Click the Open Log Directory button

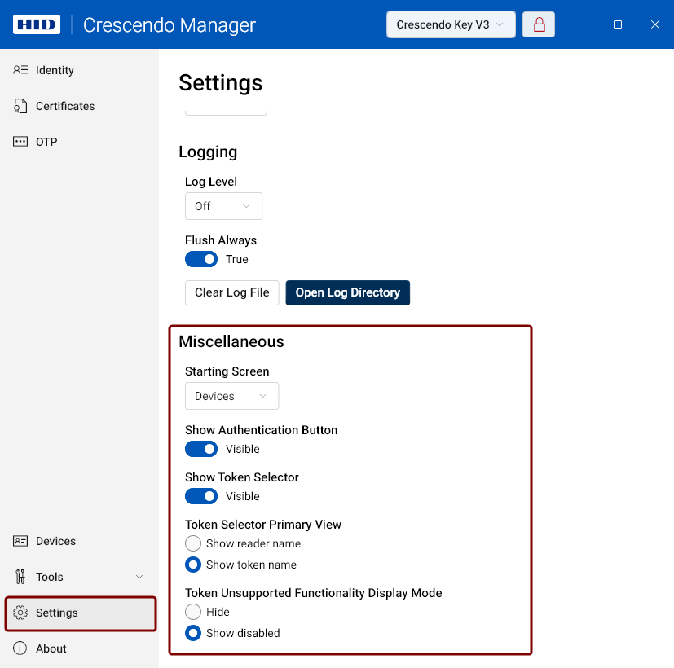347,292
